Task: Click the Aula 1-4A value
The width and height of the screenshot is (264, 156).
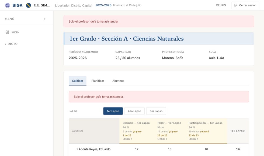Action: pyautogui.click(x=217, y=58)
